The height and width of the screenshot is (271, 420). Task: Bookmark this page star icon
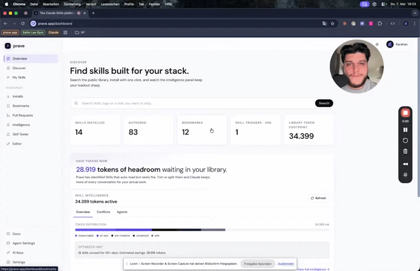[x=332, y=24]
